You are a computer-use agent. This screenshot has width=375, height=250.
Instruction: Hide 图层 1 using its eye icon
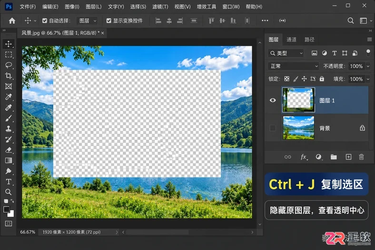tap(273, 100)
